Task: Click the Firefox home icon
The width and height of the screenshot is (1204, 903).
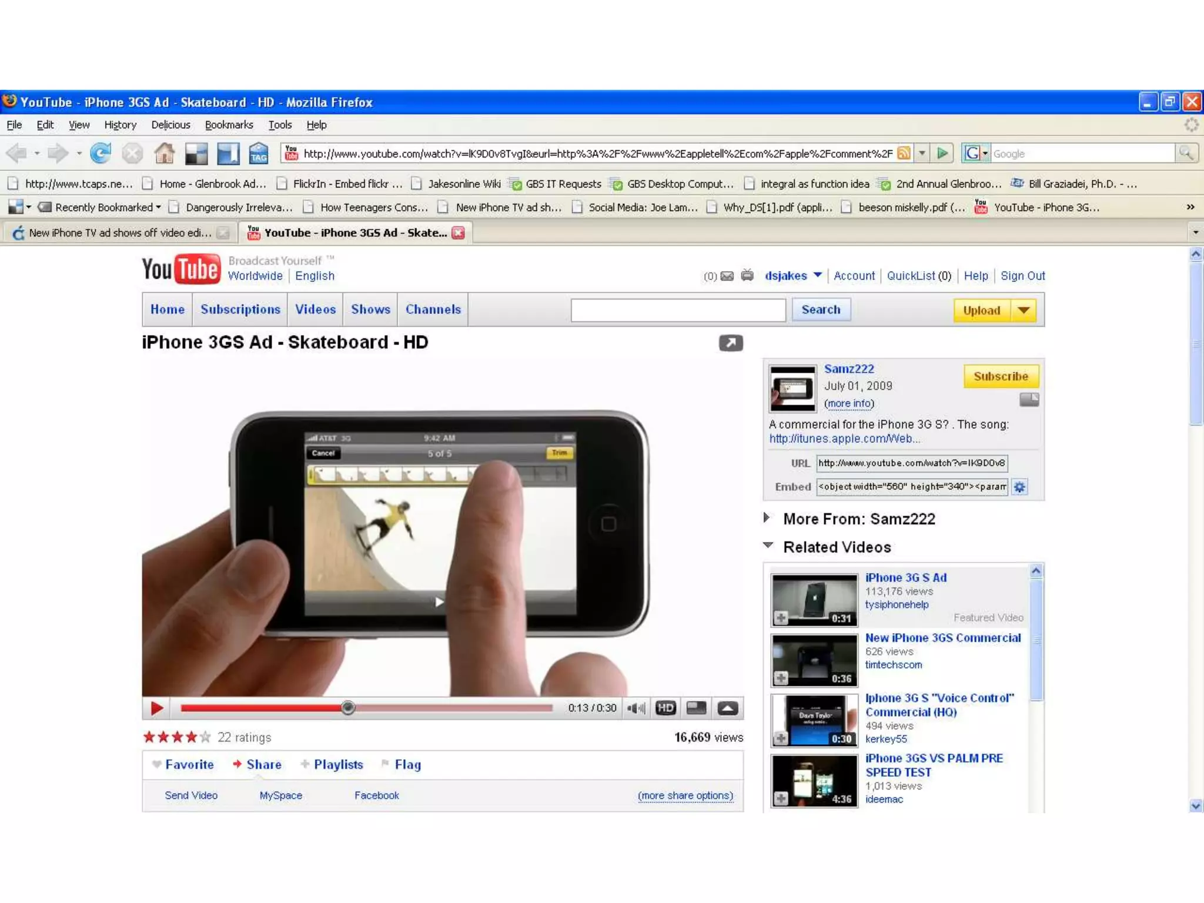Action: tap(164, 153)
